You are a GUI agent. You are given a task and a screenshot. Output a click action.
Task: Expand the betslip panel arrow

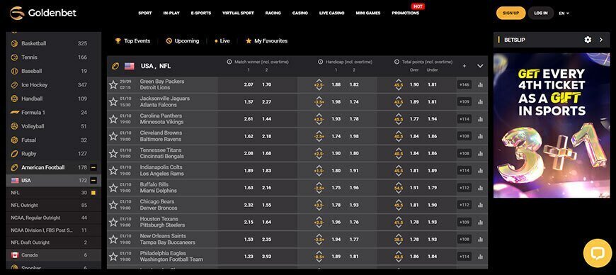601,40
